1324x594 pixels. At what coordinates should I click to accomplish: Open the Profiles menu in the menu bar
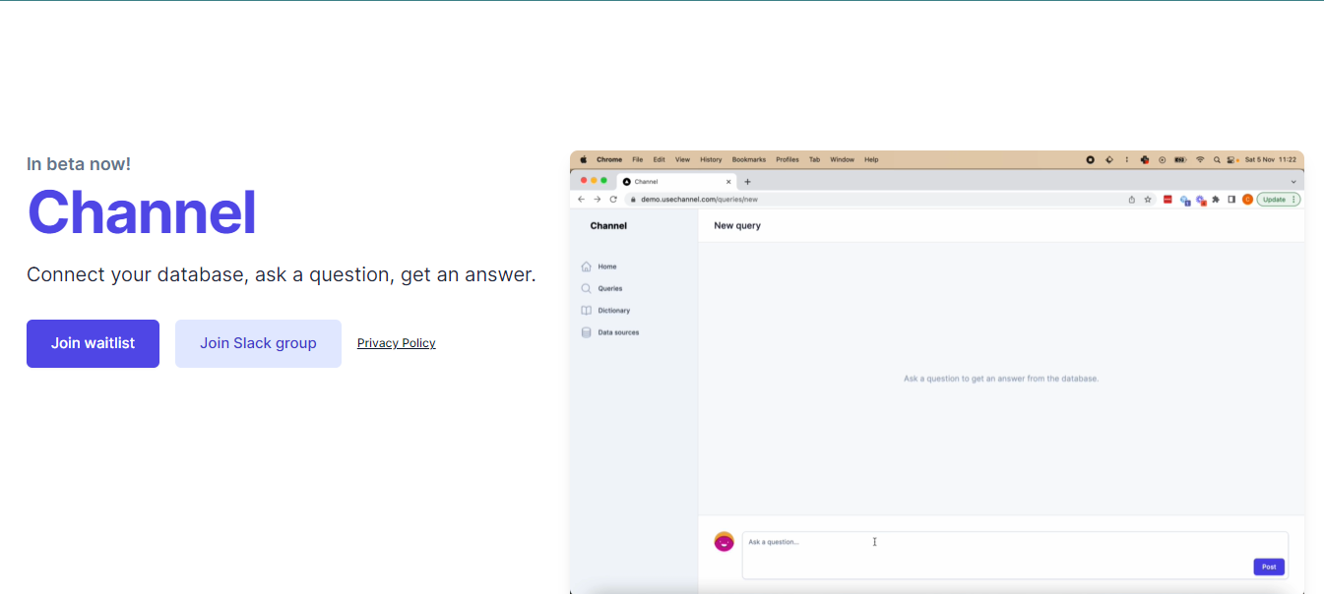[x=788, y=159]
